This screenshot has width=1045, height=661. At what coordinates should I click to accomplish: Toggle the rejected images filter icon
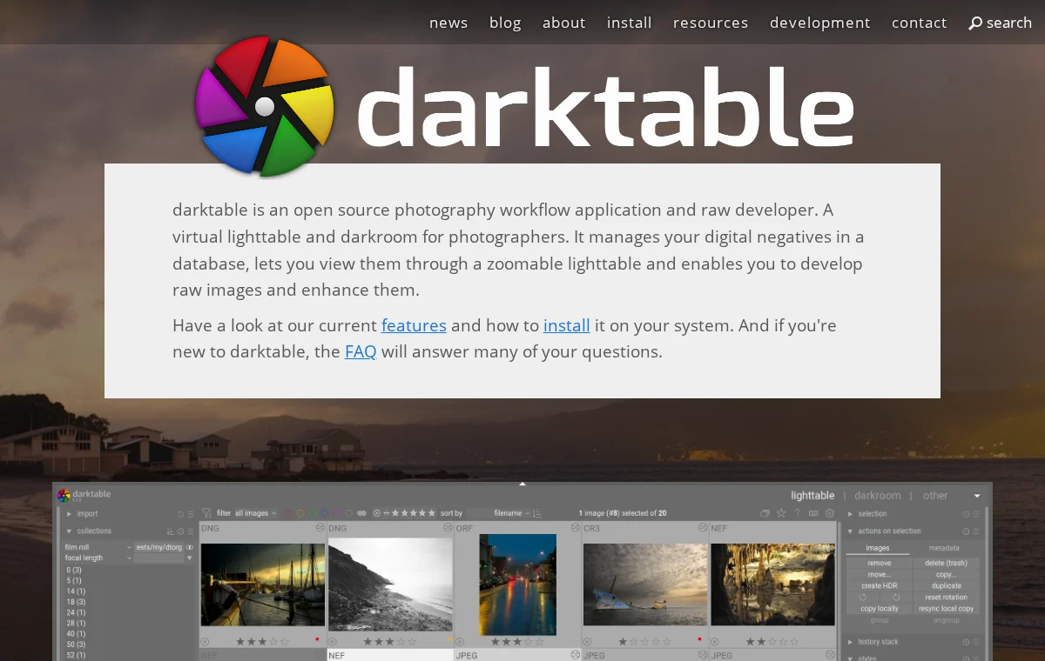click(x=376, y=513)
